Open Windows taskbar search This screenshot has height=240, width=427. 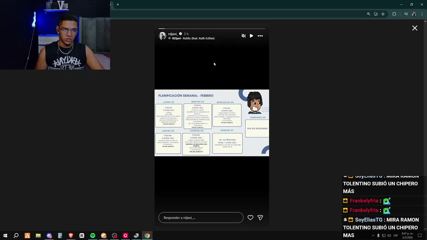16,236
